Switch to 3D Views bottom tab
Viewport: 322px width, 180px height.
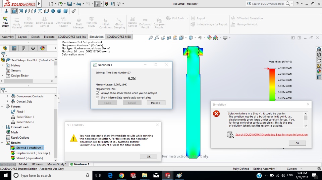(x=37, y=164)
